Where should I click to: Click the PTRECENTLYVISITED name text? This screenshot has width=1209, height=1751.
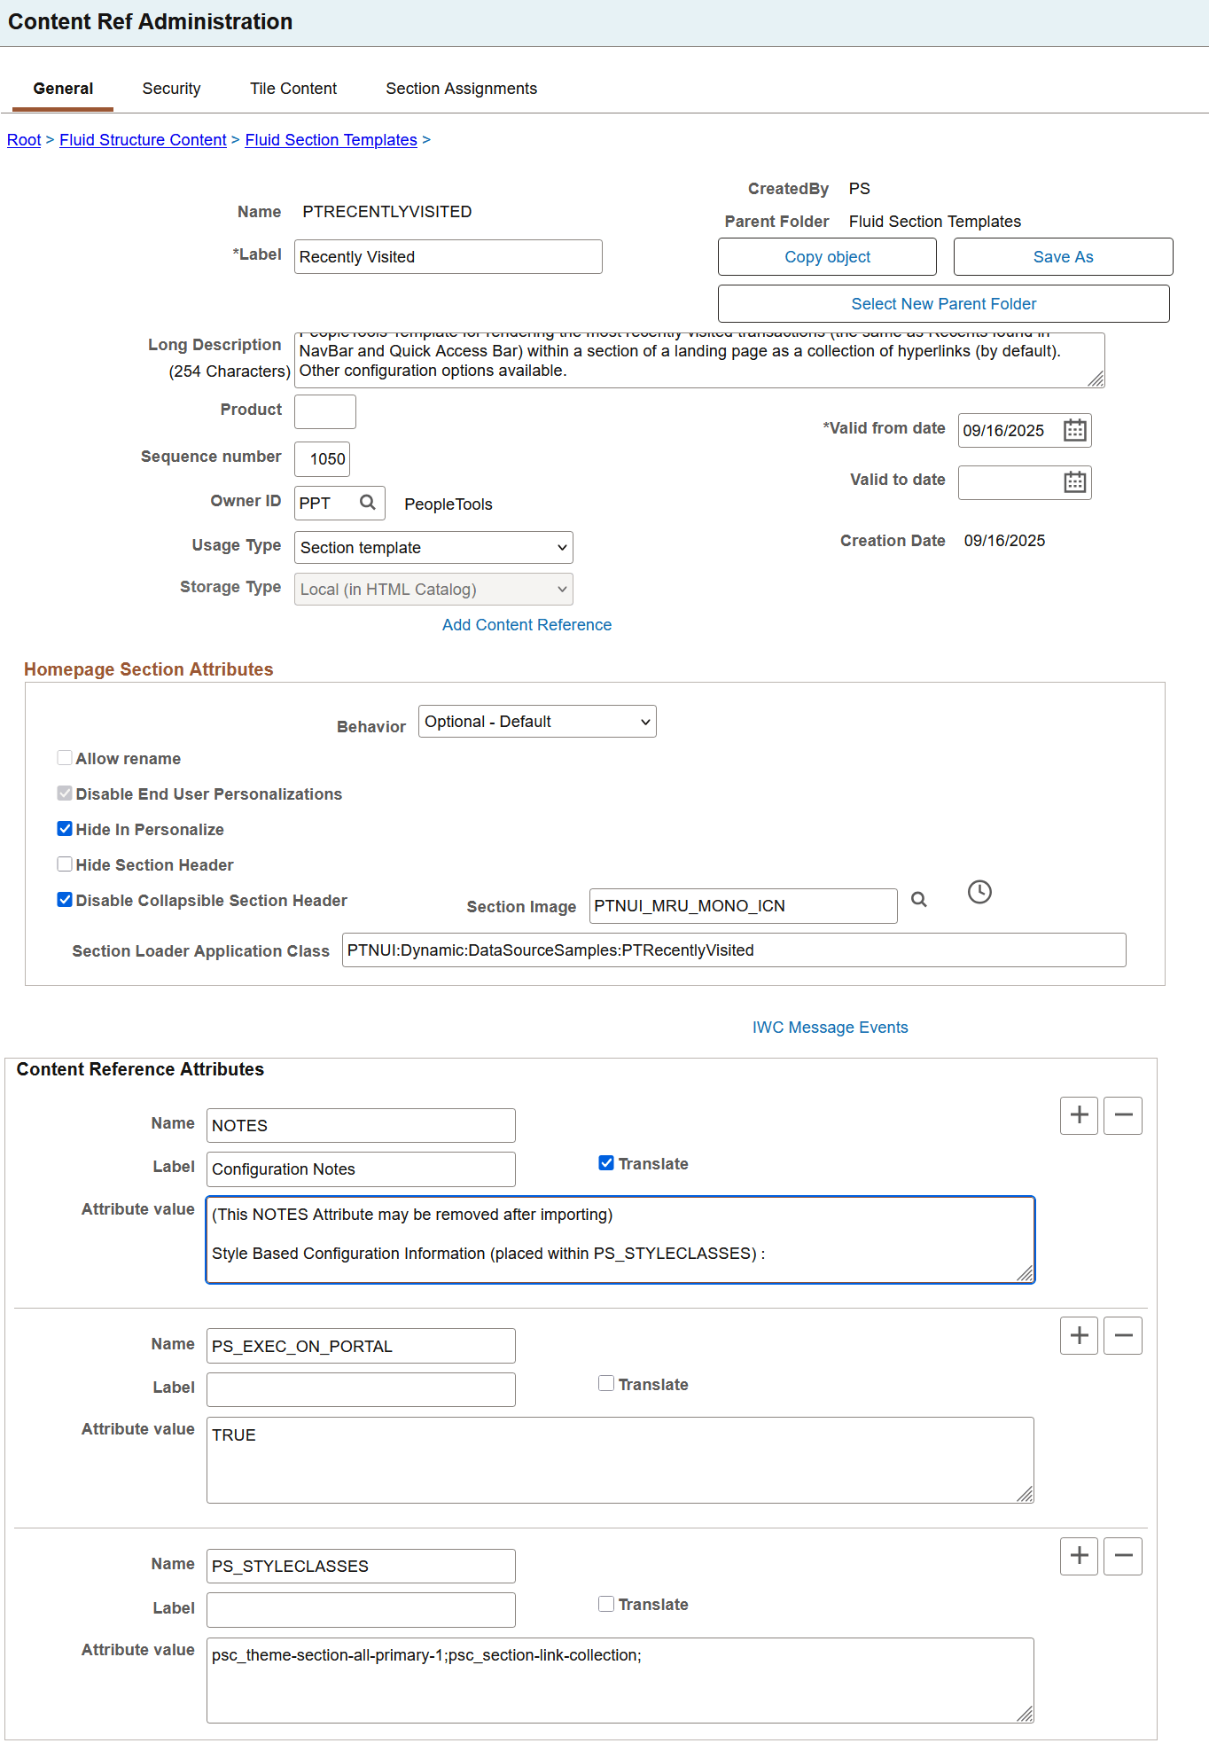tap(386, 212)
